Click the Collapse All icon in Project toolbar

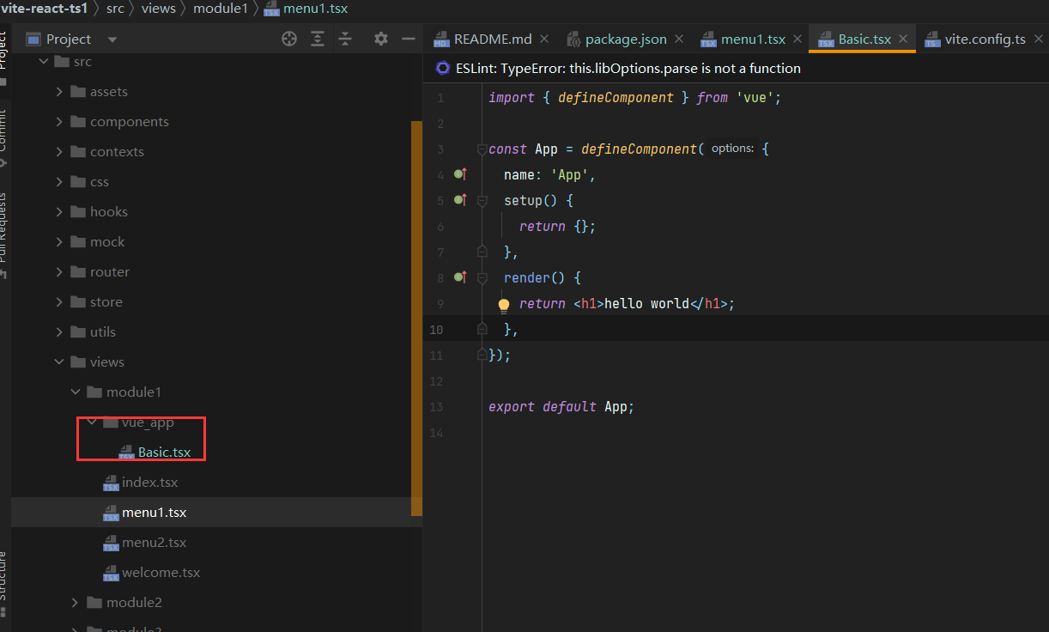coord(345,38)
